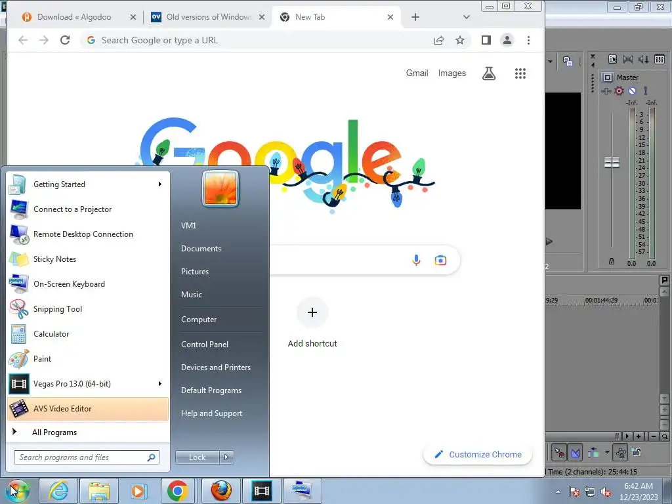Open the Images link on New Tab page
This screenshot has width=672, height=504.
pos(451,73)
